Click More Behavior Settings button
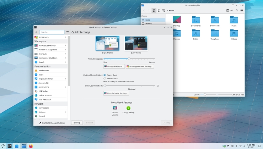 click(116, 93)
